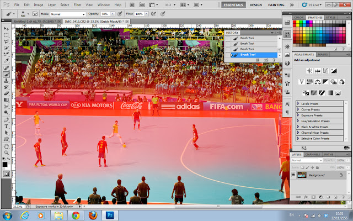Select the Pen tool
Image resolution: width=353 pixels, height=221 pixels.
(6, 120)
